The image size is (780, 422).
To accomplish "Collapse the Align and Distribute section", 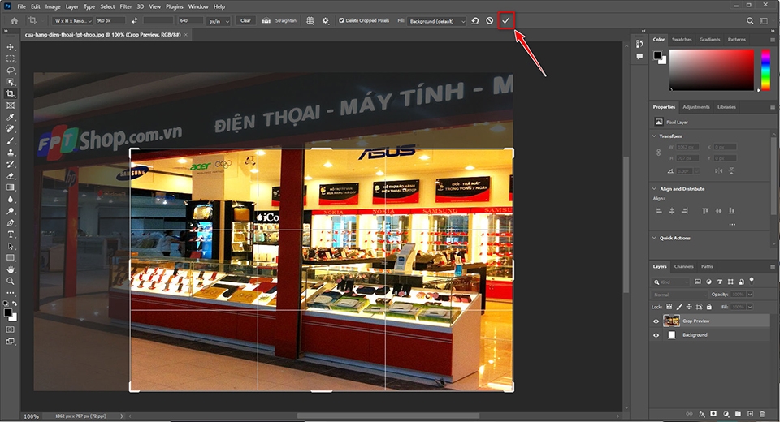I will [654, 188].
